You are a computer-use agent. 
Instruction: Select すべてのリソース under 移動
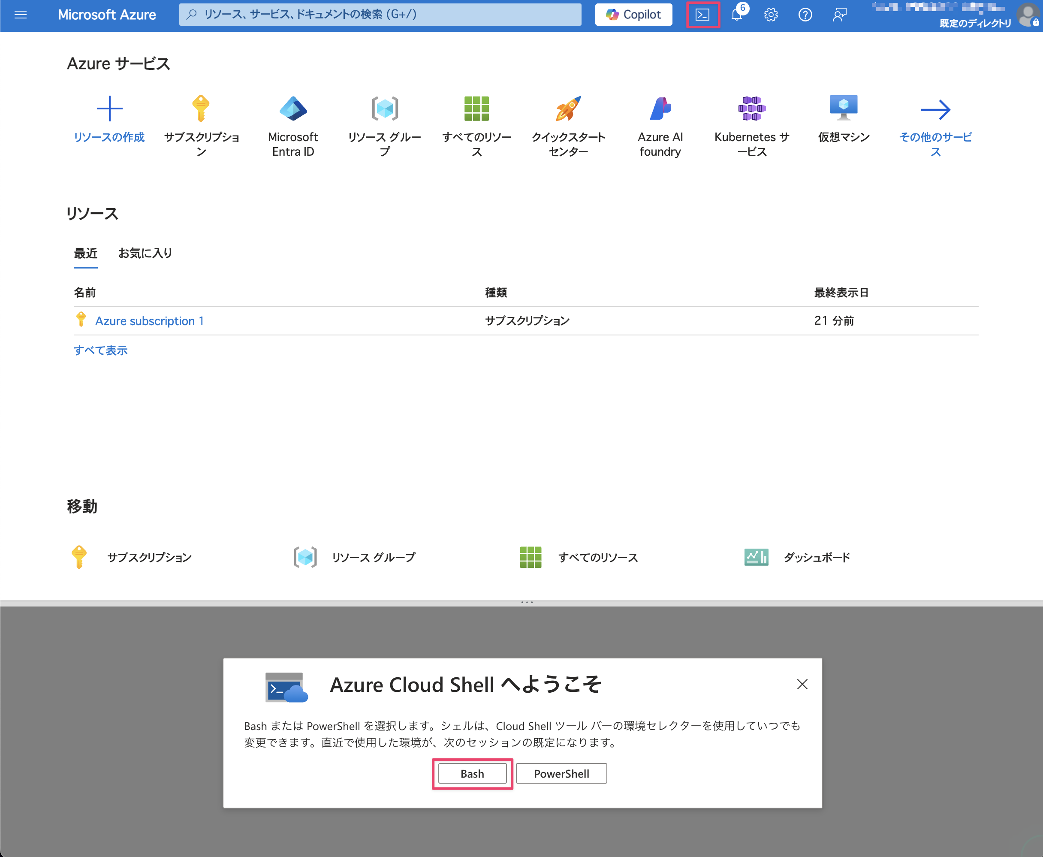(599, 557)
